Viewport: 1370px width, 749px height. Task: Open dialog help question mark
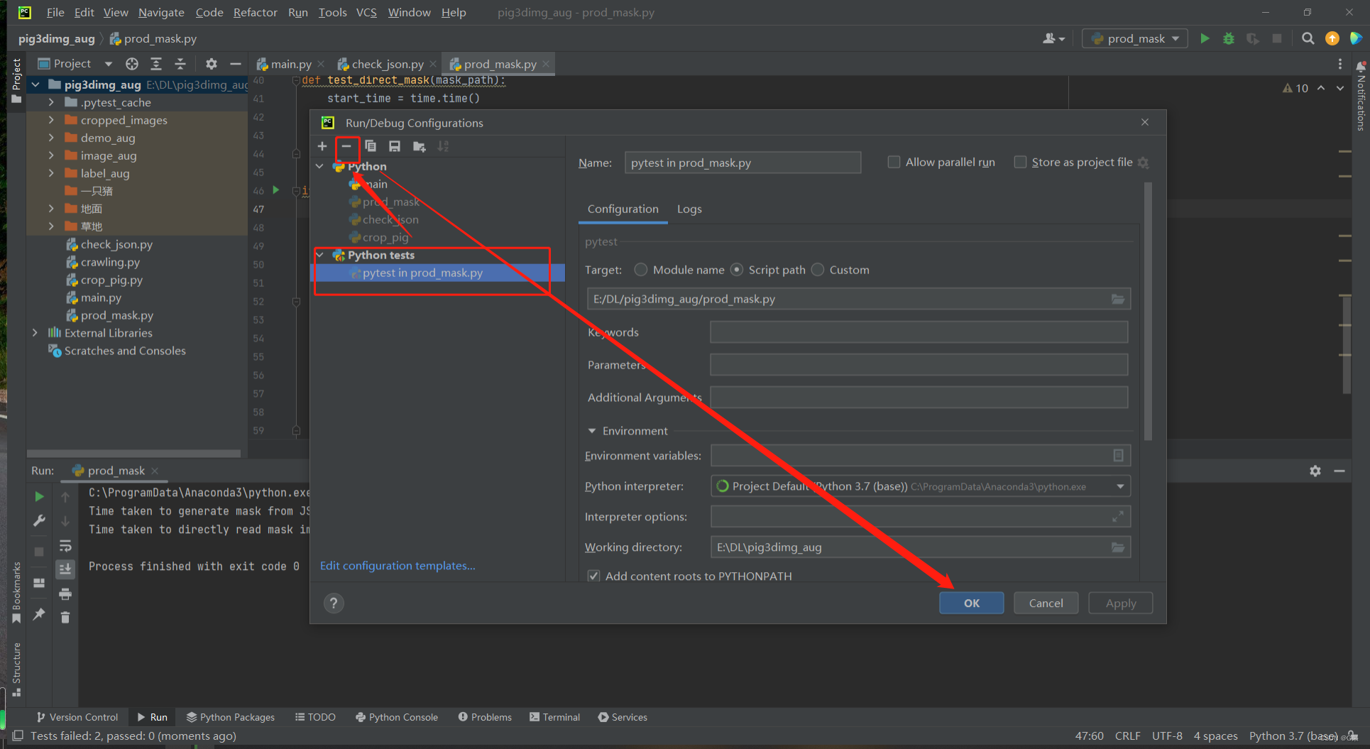tap(334, 603)
